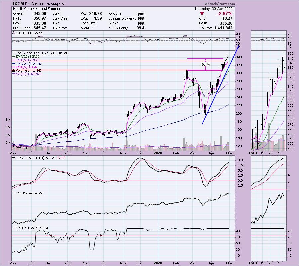
Task: Click the 'Last Size:' label
Action: 88,23
